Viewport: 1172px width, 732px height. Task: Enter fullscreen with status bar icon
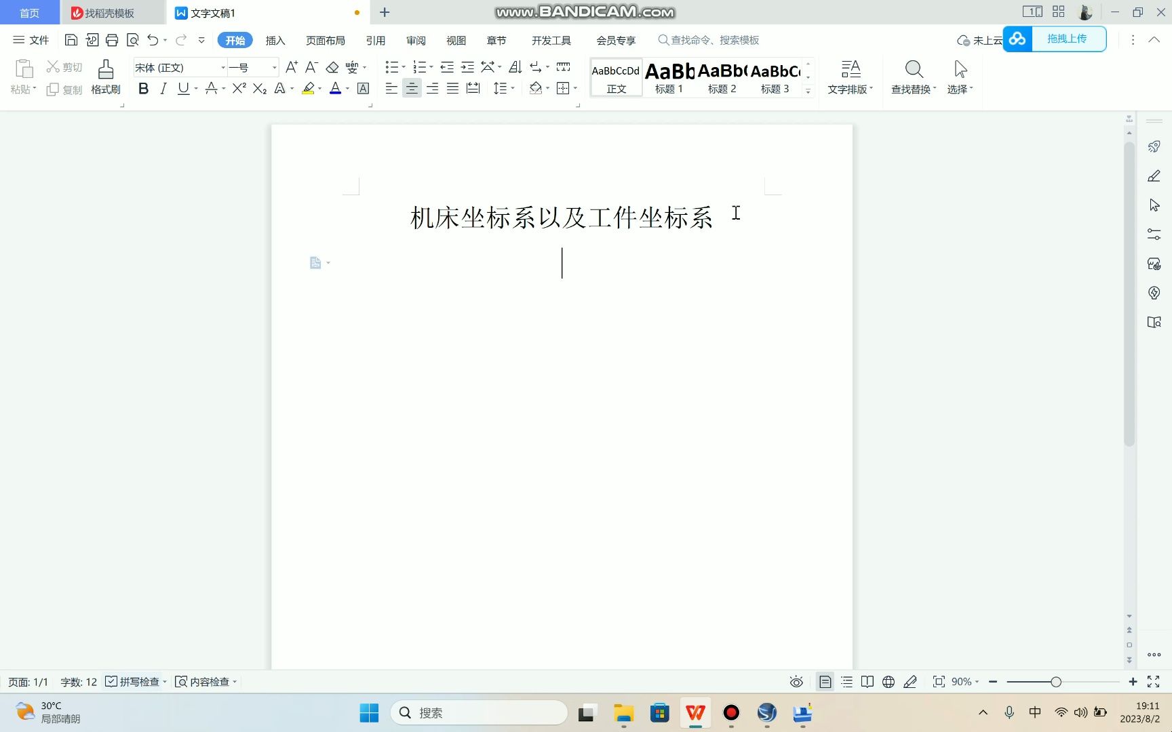[x=1153, y=682]
